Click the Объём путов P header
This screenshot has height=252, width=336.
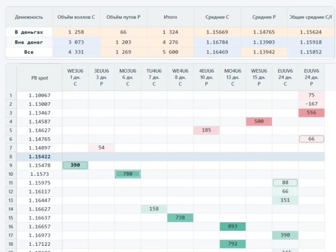point(123,17)
